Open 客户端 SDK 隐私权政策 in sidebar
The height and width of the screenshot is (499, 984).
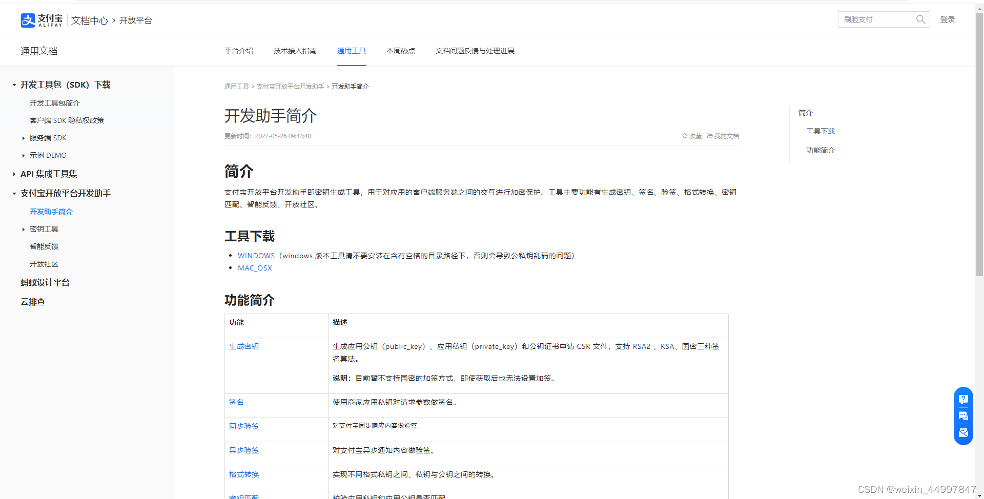coord(67,120)
